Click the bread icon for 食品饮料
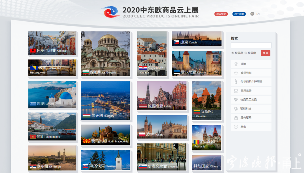This screenshot has width=304, height=173. tap(236, 73)
